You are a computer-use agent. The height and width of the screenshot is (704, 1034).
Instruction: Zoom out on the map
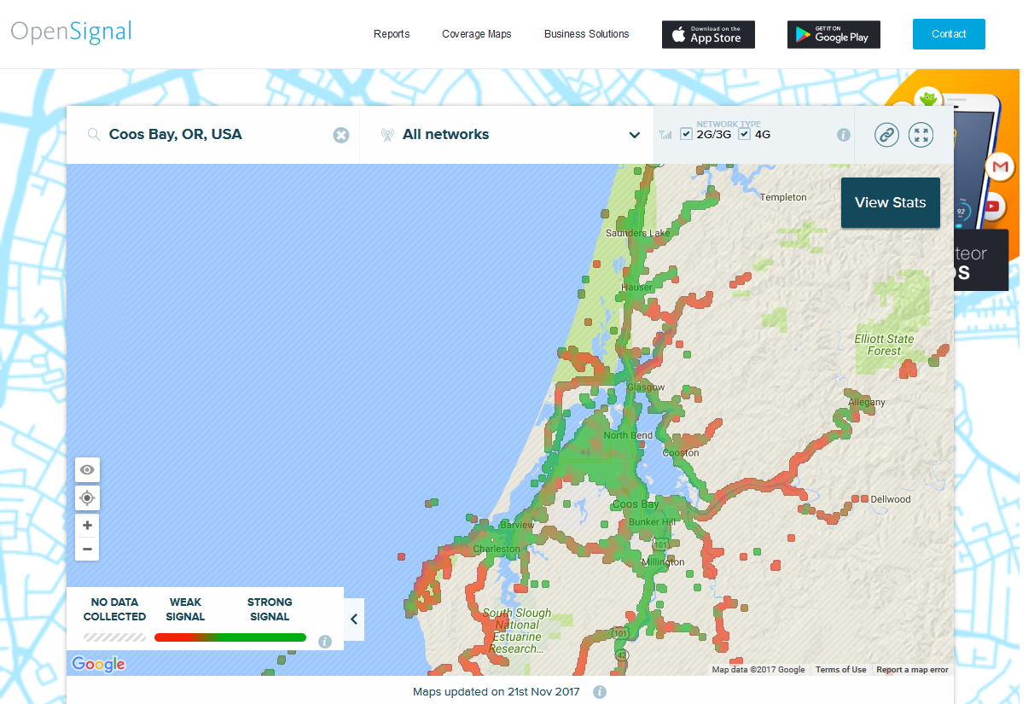(87, 549)
